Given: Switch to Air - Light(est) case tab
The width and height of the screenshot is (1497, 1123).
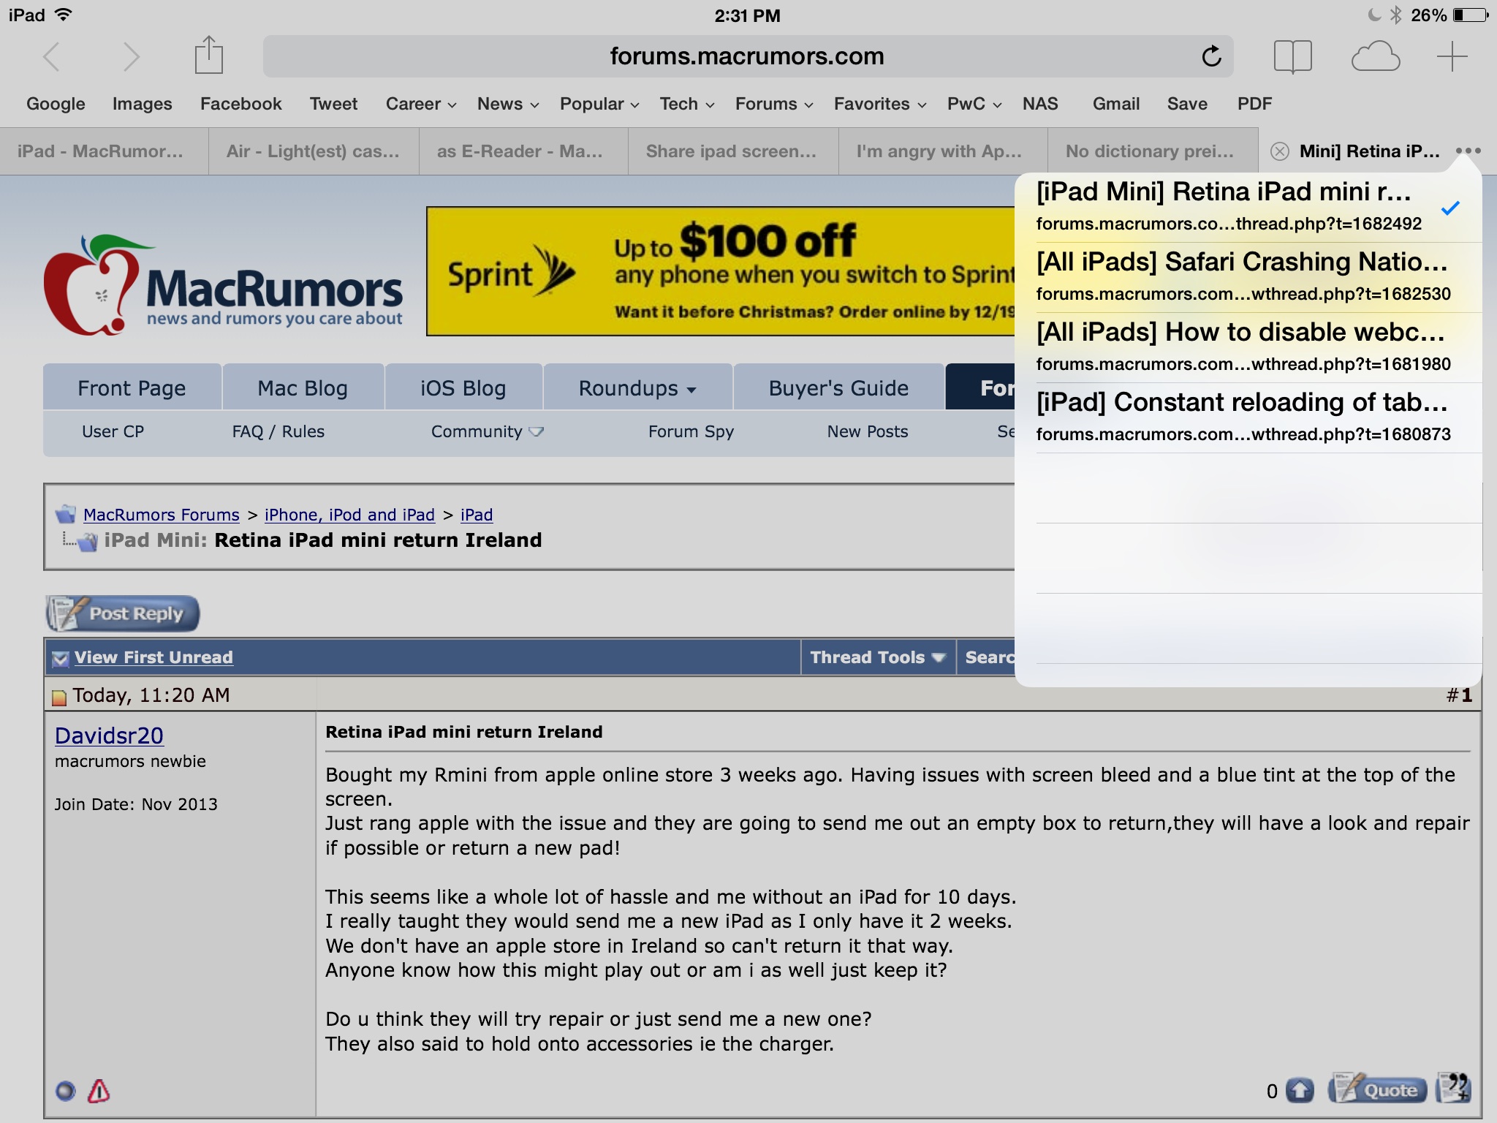Looking at the screenshot, I should coord(314,151).
